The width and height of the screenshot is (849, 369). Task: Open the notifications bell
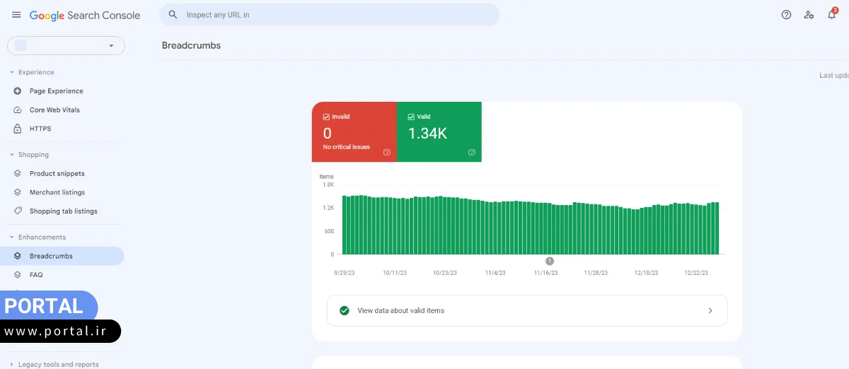pyautogui.click(x=832, y=15)
